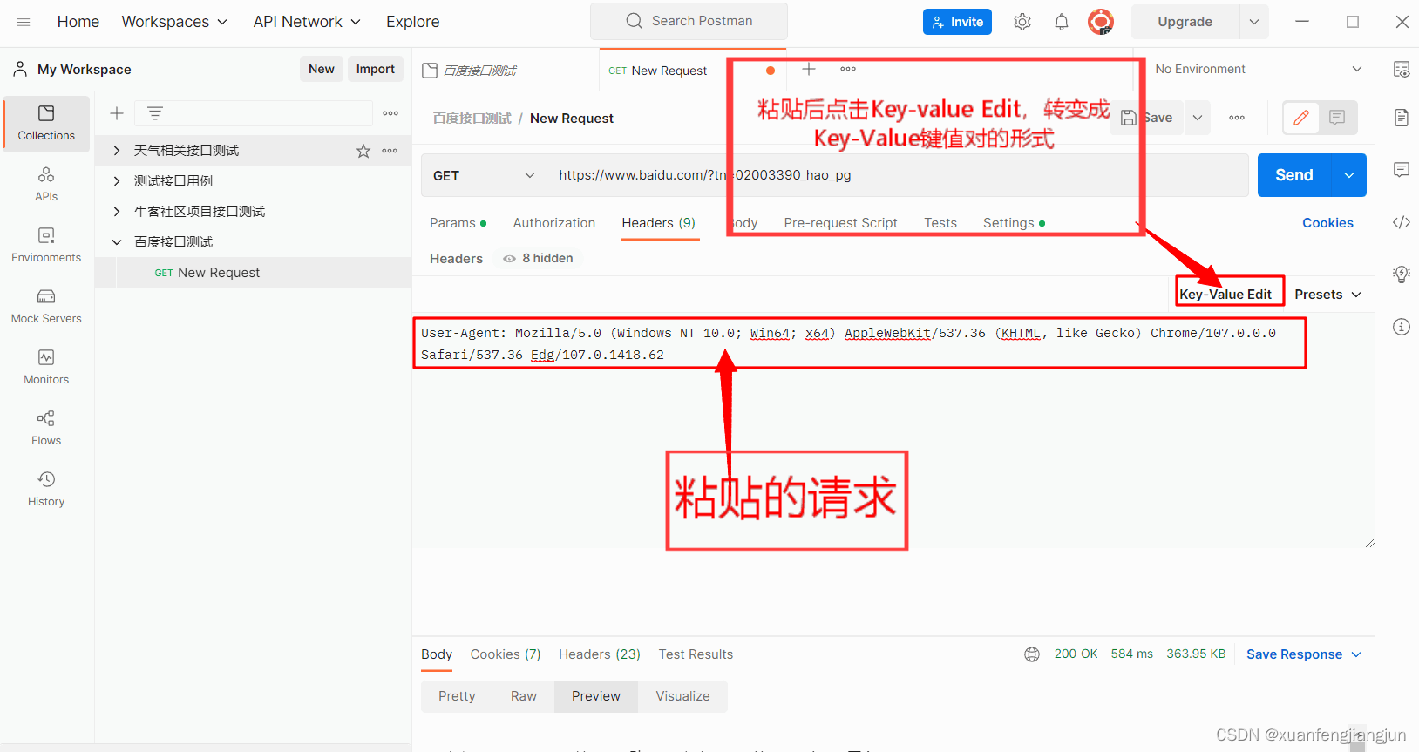Switch to the Params tab
1419x752 pixels.
458,223
